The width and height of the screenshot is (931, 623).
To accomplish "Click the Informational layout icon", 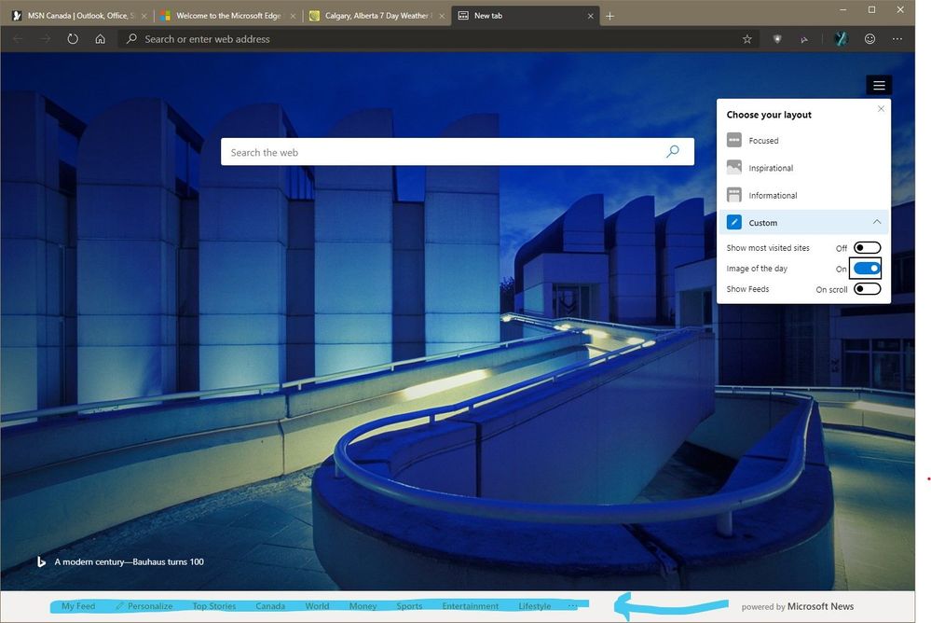I will (x=733, y=195).
